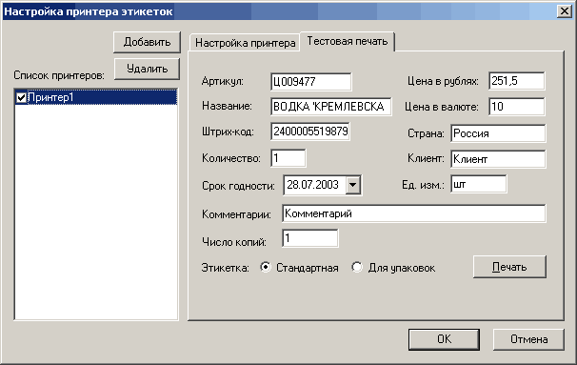Click the Комментарии text field
The width and height of the screenshot is (577, 365).
[414, 213]
